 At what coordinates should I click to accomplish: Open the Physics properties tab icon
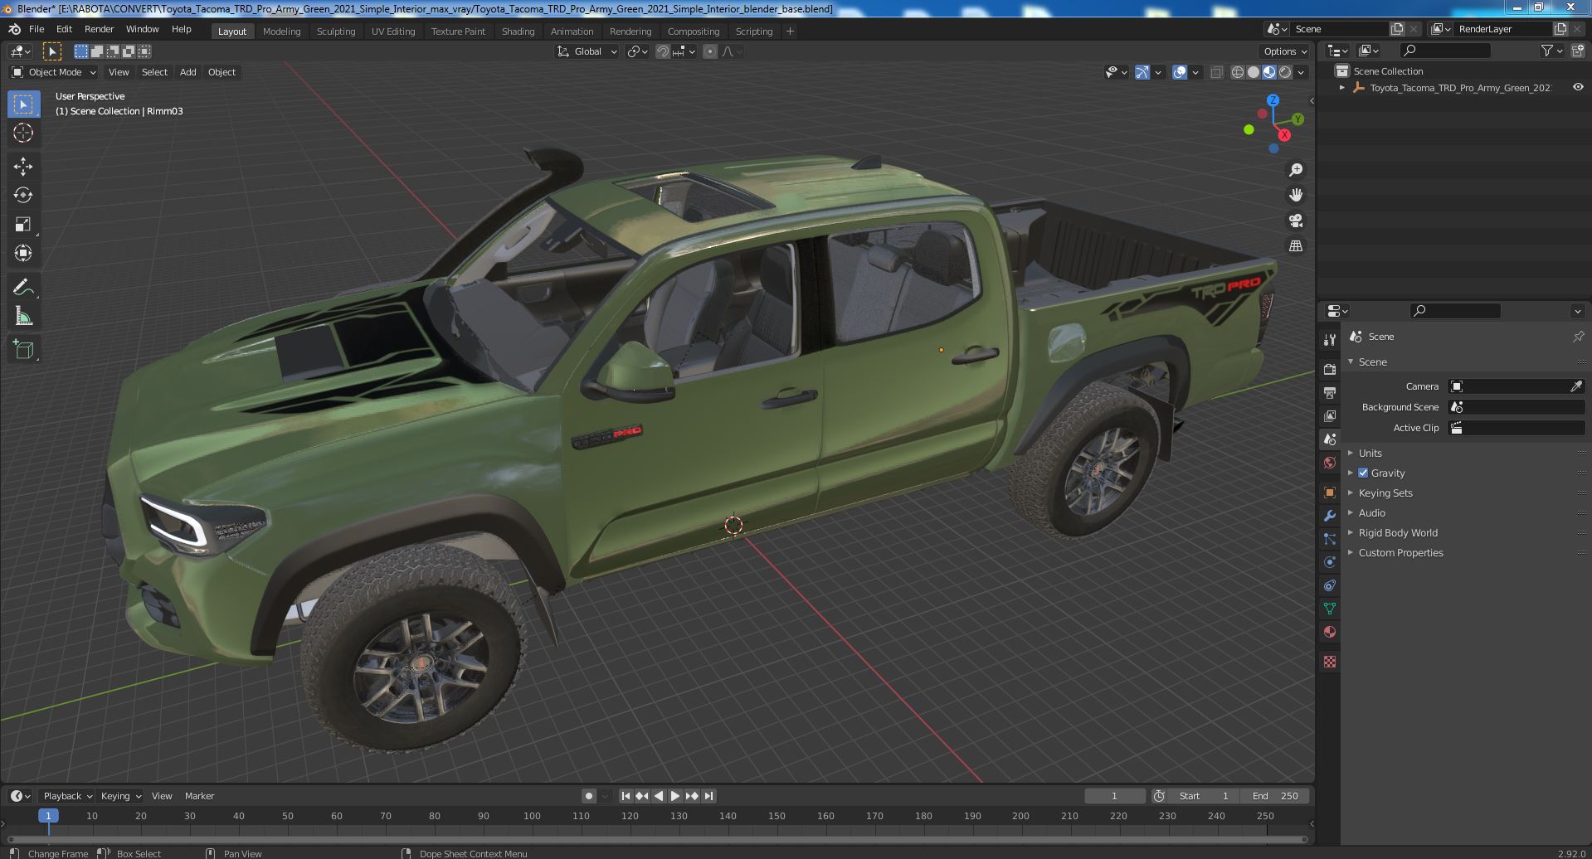(x=1330, y=562)
